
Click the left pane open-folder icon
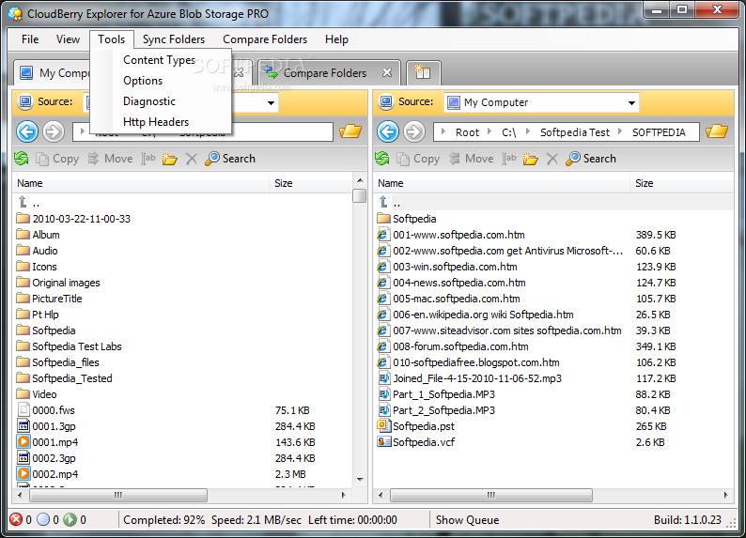click(350, 131)
